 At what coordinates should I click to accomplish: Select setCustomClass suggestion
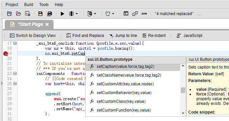pyautogui.click(x=133, y=102)
